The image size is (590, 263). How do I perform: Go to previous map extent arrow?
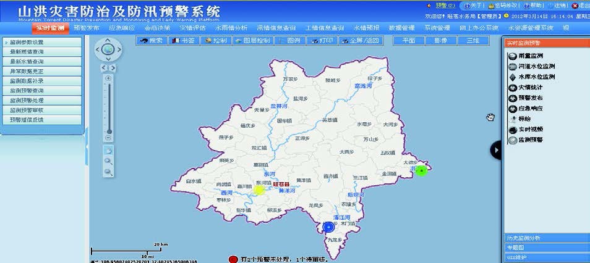105,68
